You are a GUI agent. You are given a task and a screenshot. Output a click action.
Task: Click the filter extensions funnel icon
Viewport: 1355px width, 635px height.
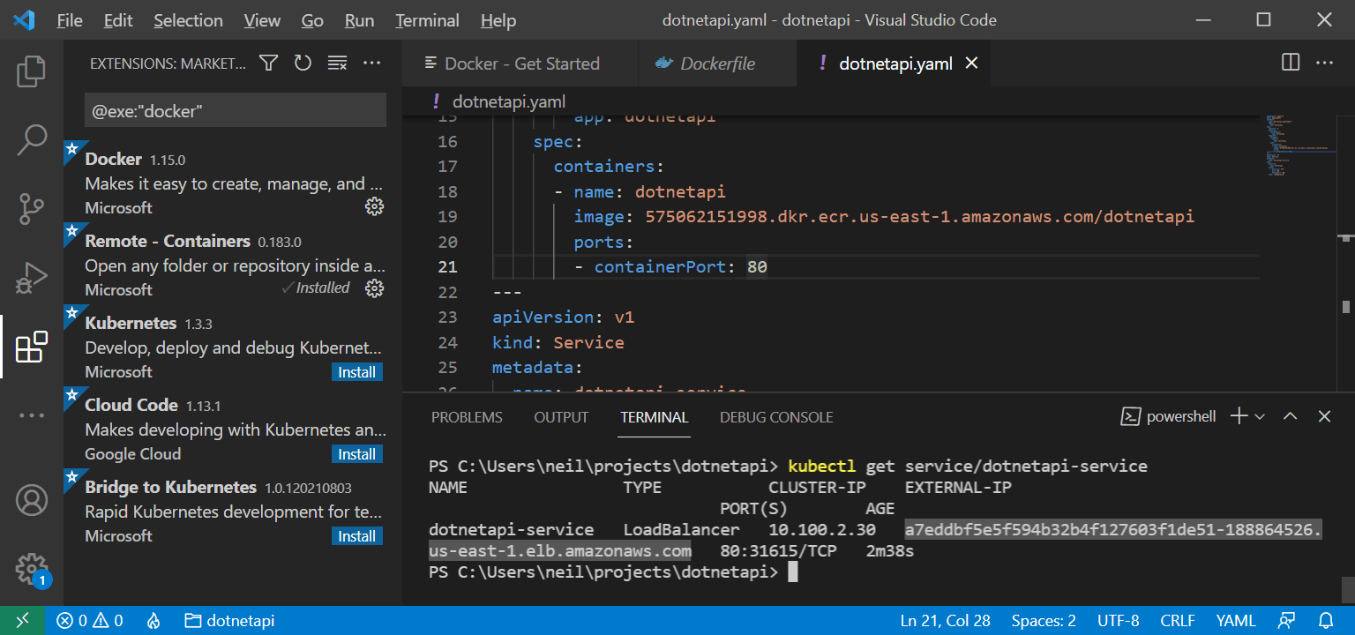pos(269,63)
